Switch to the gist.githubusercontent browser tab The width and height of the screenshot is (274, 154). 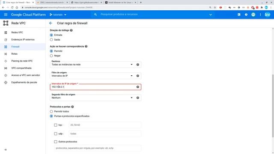click(86, 3)
